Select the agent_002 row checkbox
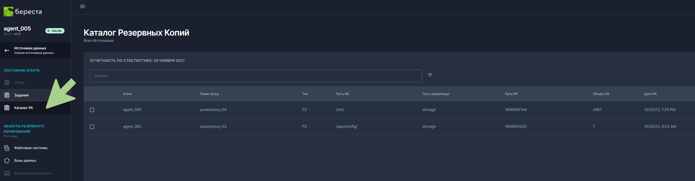Viewport: 695px width, 181px height. [92, 127]
